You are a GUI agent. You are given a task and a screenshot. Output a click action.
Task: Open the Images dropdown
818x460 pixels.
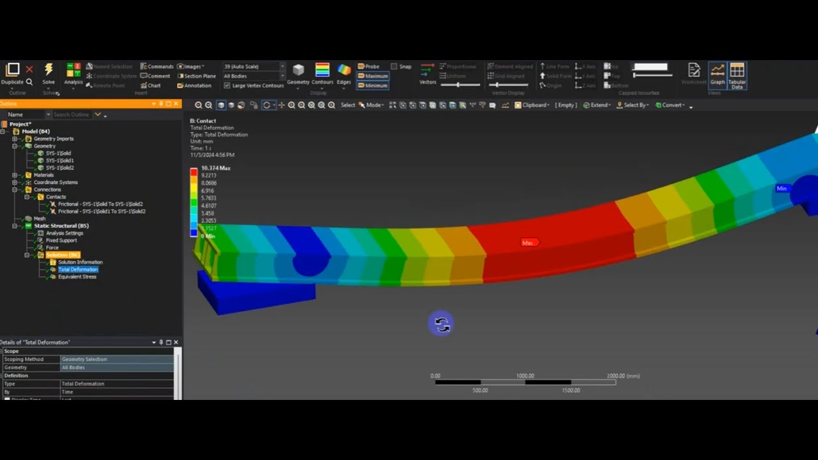(191, 66)
